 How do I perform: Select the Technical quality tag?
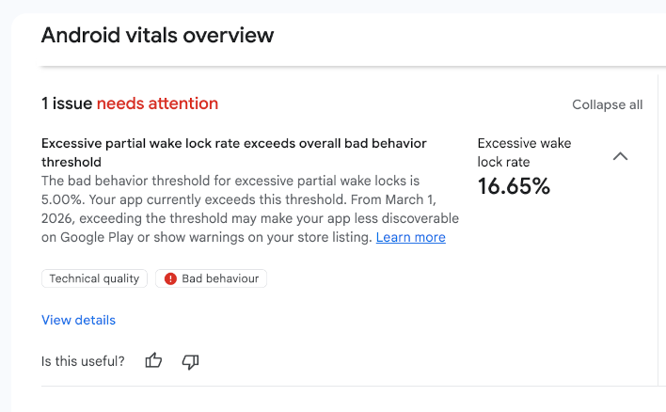tap(94, 278)
